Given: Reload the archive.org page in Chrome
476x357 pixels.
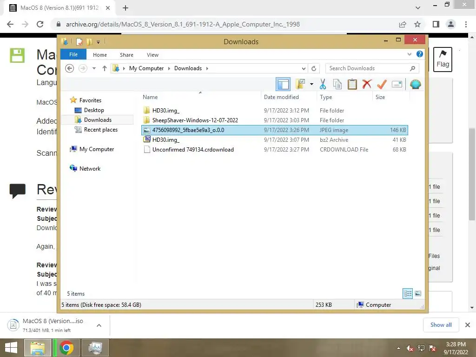Looking at the screenshot, I should click(x=40, y=24).
